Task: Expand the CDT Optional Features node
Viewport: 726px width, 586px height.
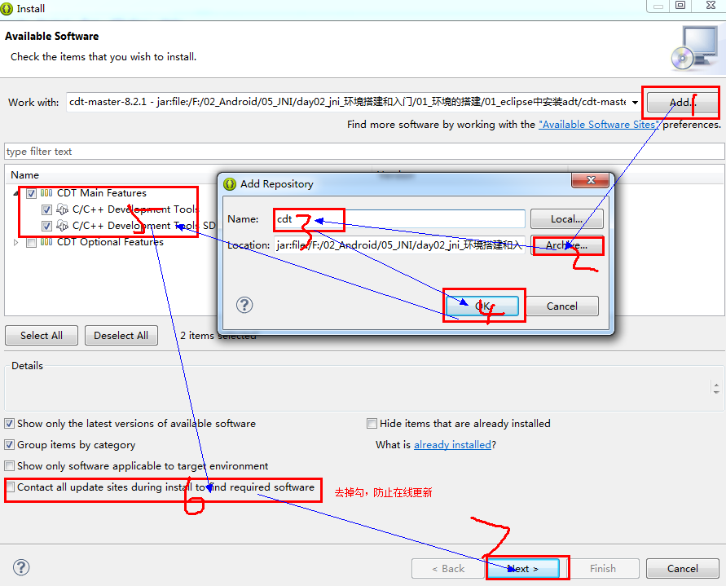Action: coord(16,242)
